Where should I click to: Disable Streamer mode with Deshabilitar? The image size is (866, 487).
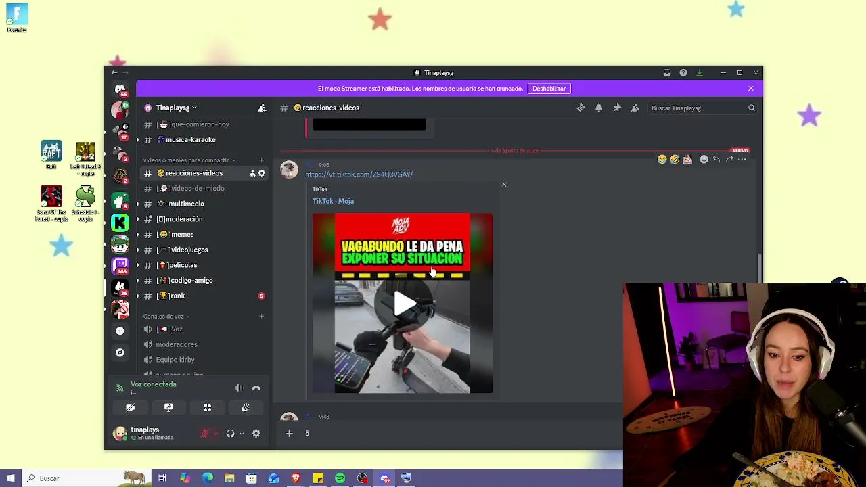[x=549, y=88]
